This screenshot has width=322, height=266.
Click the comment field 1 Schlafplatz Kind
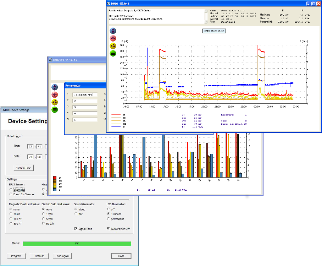[x=85, y=95]
